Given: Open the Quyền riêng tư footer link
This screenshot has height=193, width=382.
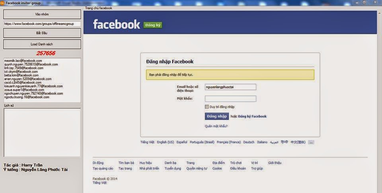Looking at the screenshot, I should [197, 168].
